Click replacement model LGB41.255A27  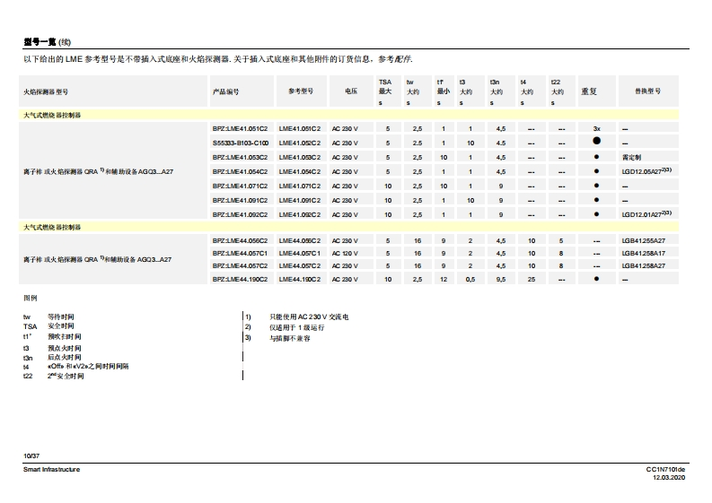coord(643,240)
